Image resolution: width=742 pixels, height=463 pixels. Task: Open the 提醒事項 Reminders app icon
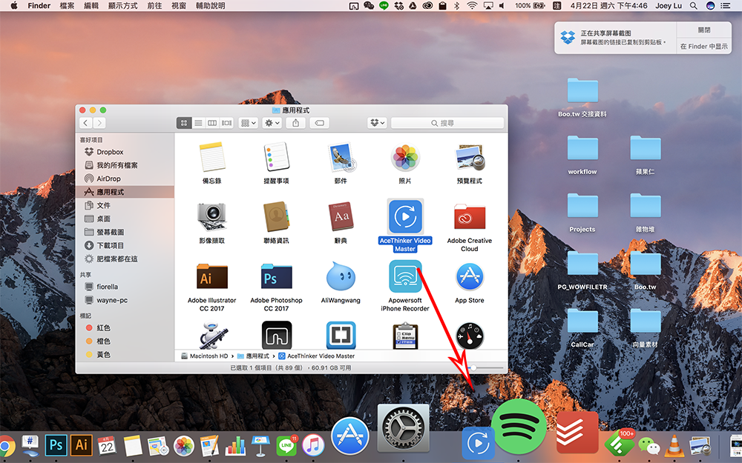276,157
